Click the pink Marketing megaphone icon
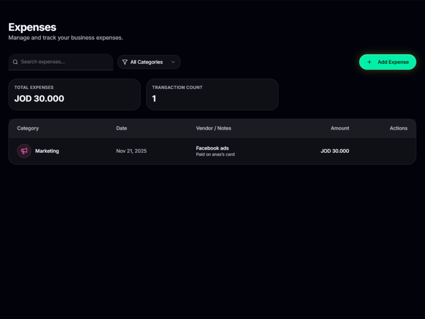The image size is (425, 319). point(24,151)
